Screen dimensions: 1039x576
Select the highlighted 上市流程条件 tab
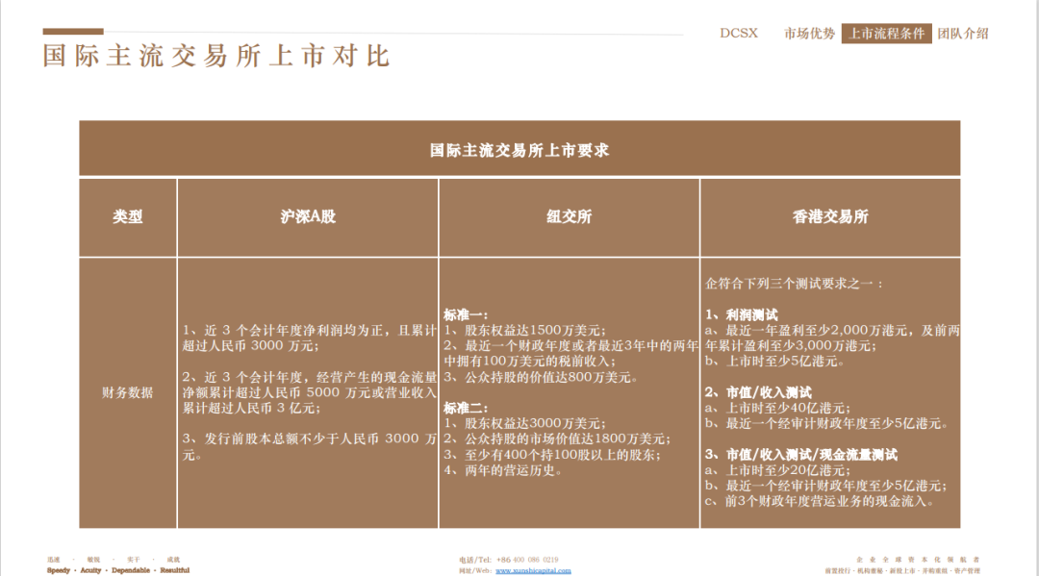pos(887,33)
